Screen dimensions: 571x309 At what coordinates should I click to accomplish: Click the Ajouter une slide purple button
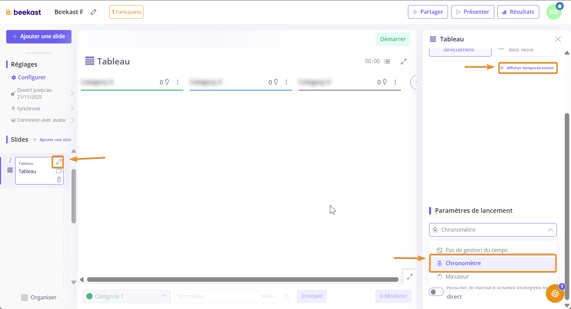[39, 37]
